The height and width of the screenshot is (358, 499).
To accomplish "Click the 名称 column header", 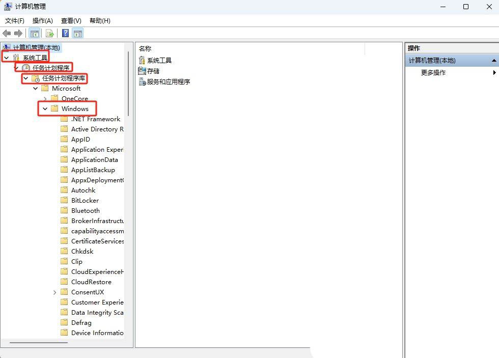I will click(x=145, y=48).
